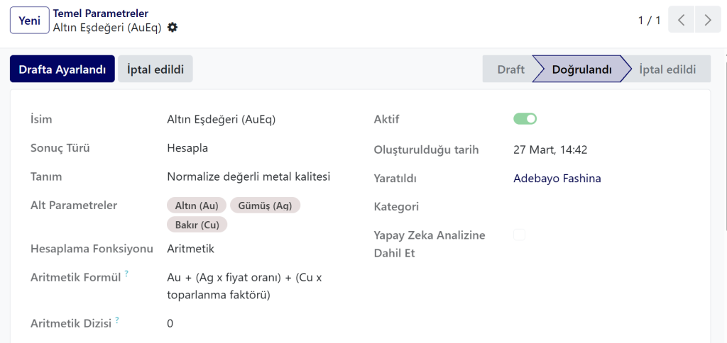Open the Sonuç Türü Hesapla field
This screenshot has width=727, height=343.
tap(187, 148)
